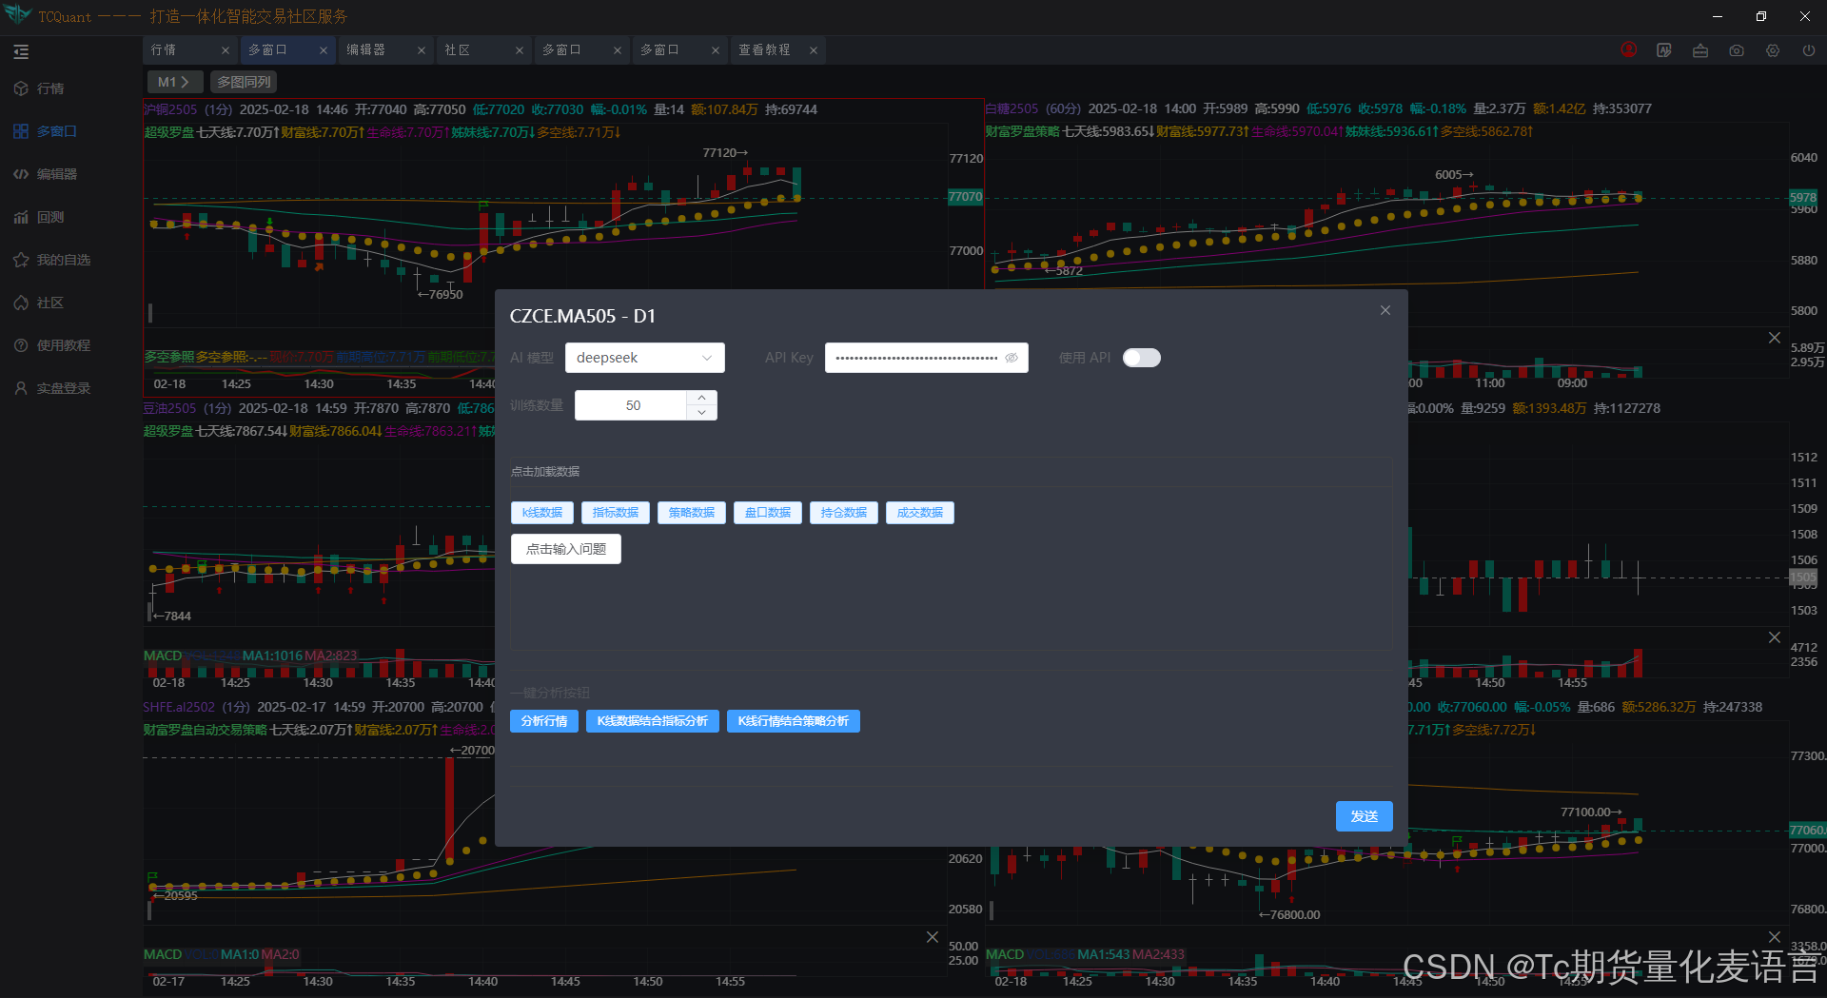Collapse the left sidebar menu
Screen dimensions: 1827x998
click(21, 51)
